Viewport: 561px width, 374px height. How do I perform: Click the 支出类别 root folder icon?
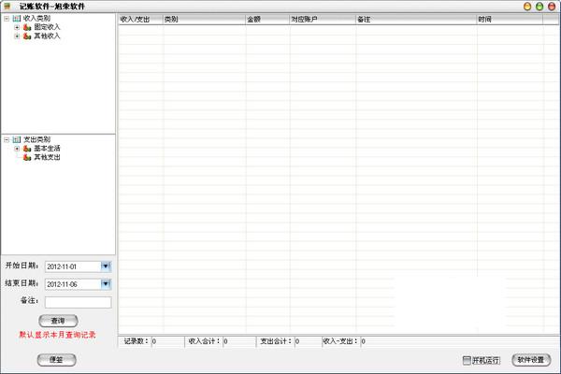click(x=17, y=139)
